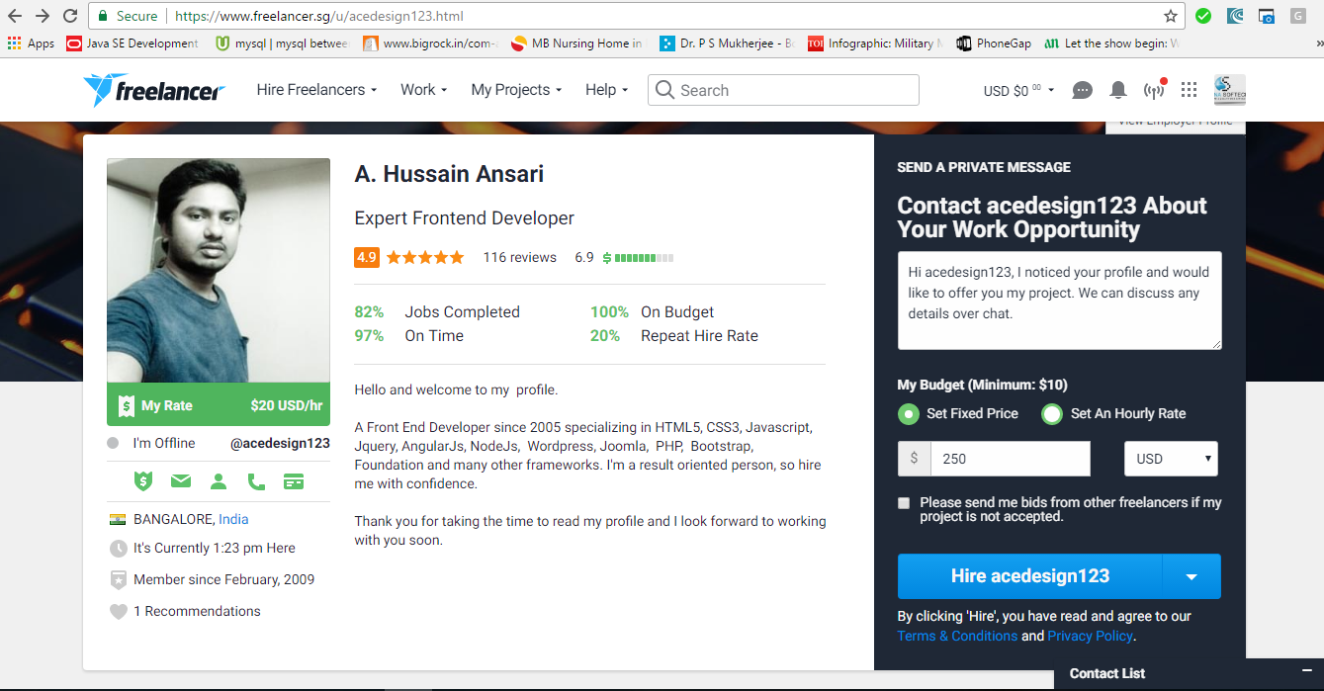Click the profile photo

[x=219, y=271]
